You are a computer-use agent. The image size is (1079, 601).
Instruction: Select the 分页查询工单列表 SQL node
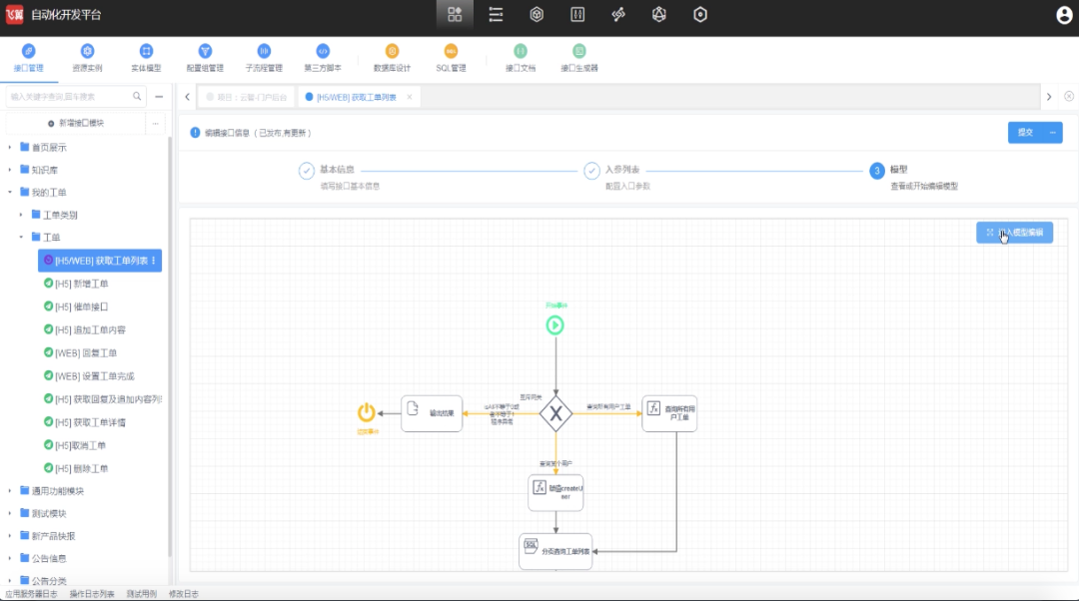coord(556,551)
